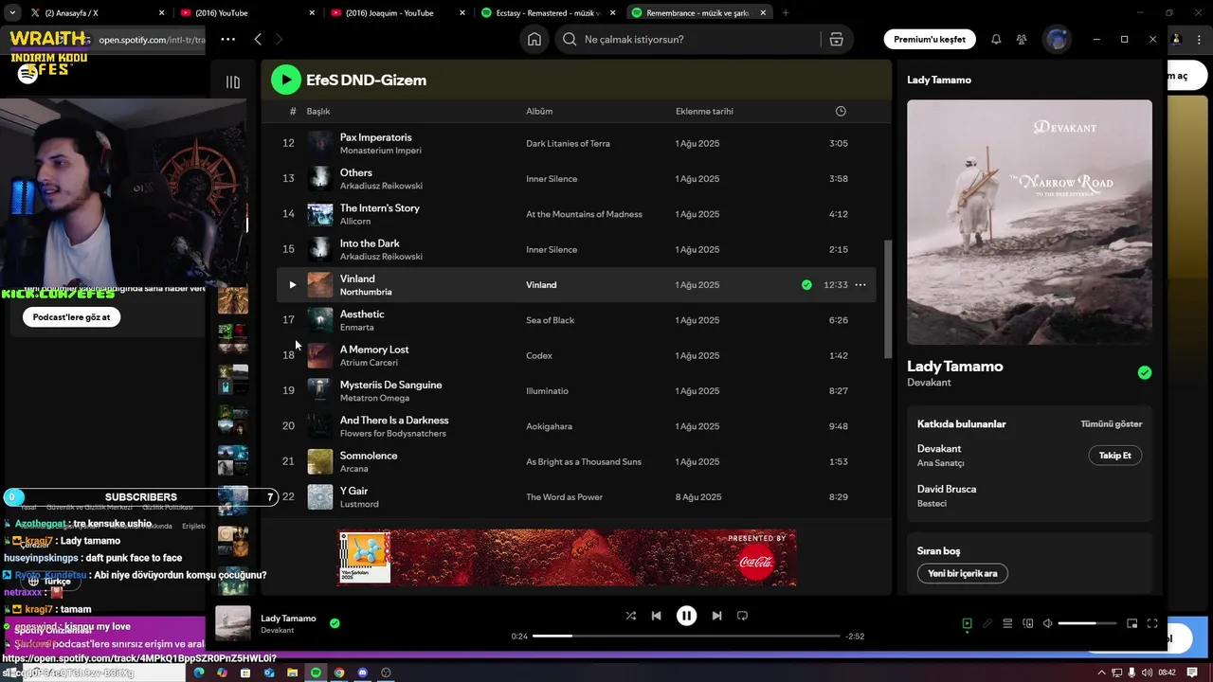The width and height of the screenshot is (1213, 682).
Task: Open the Narrow Road album cover art
Action: click(x=1029, y=222)
